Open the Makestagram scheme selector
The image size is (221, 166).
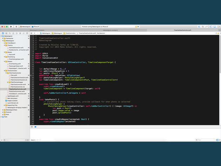(25, 27)
